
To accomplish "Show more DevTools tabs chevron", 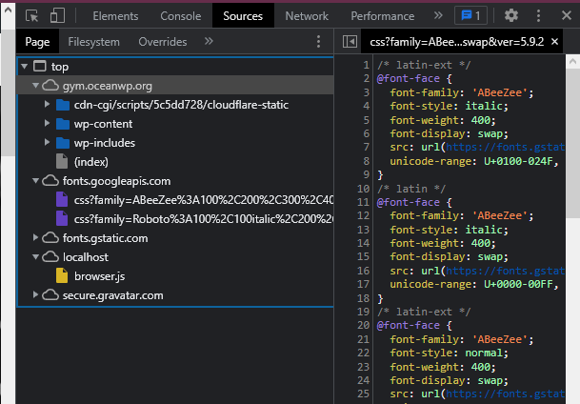I will (x=438, y=15).
